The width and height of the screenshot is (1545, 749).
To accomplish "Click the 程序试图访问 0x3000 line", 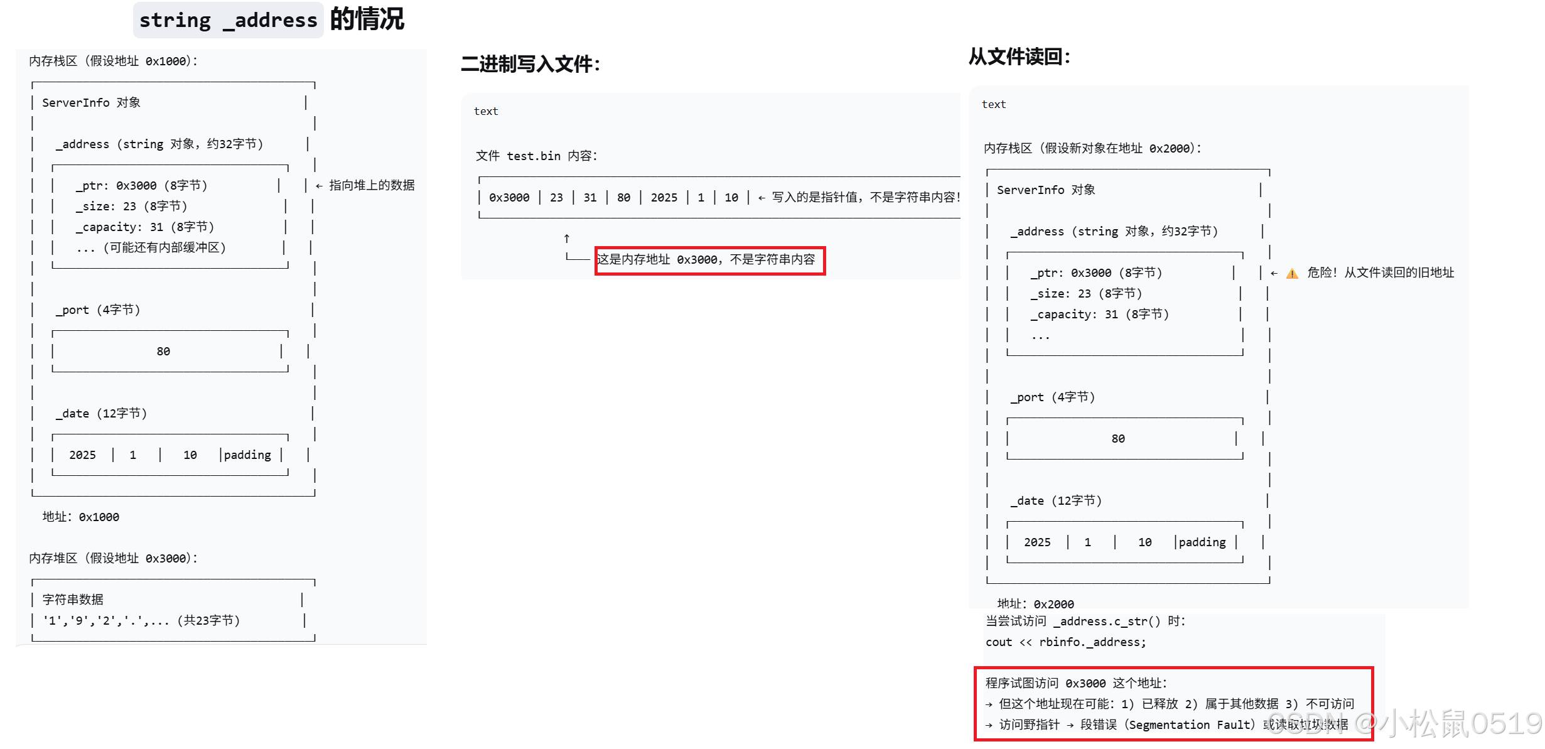I will tap(1076, 683).
